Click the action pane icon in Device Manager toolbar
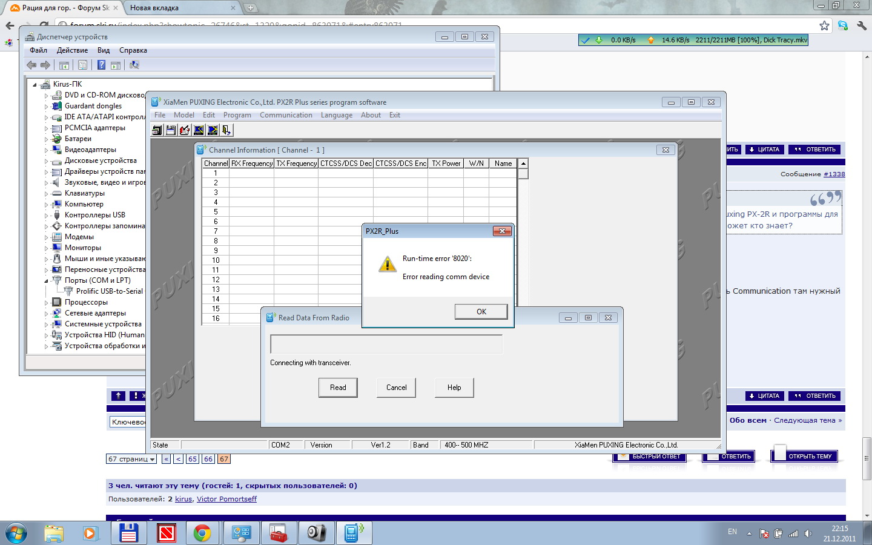This screenshot has width=872, height=545. coord(115,65)
